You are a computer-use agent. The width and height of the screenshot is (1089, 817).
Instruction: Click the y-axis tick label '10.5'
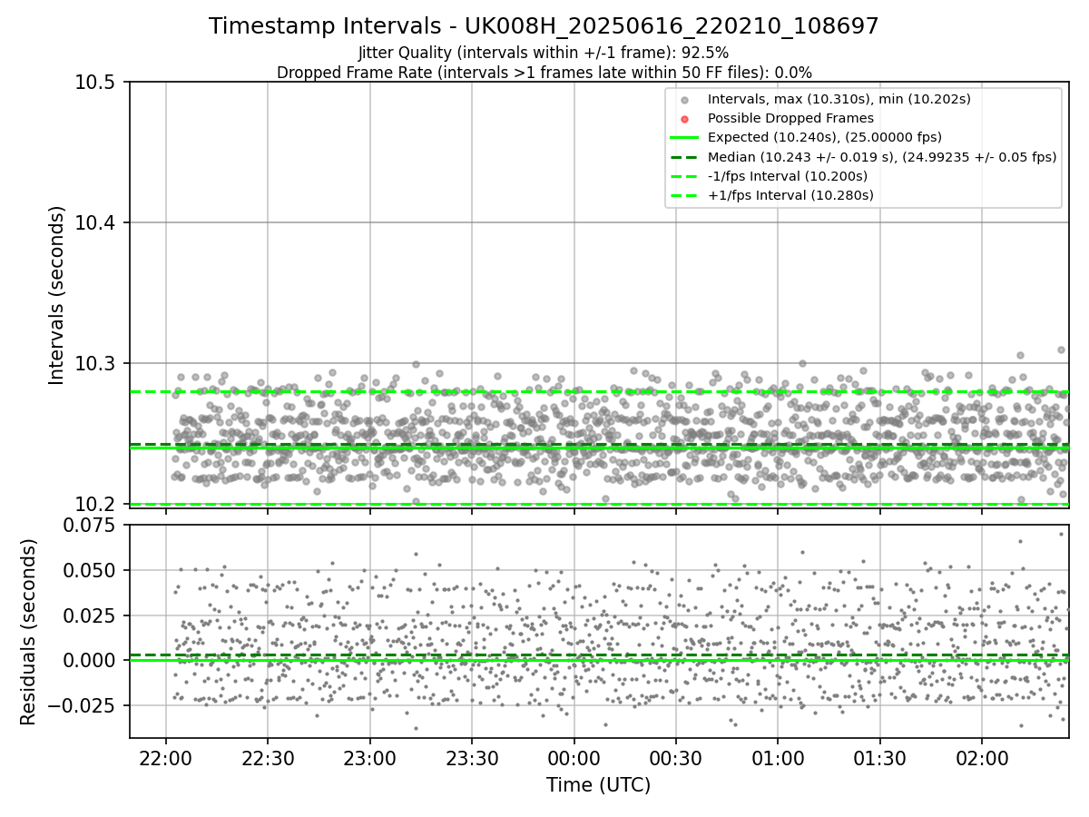95,83
